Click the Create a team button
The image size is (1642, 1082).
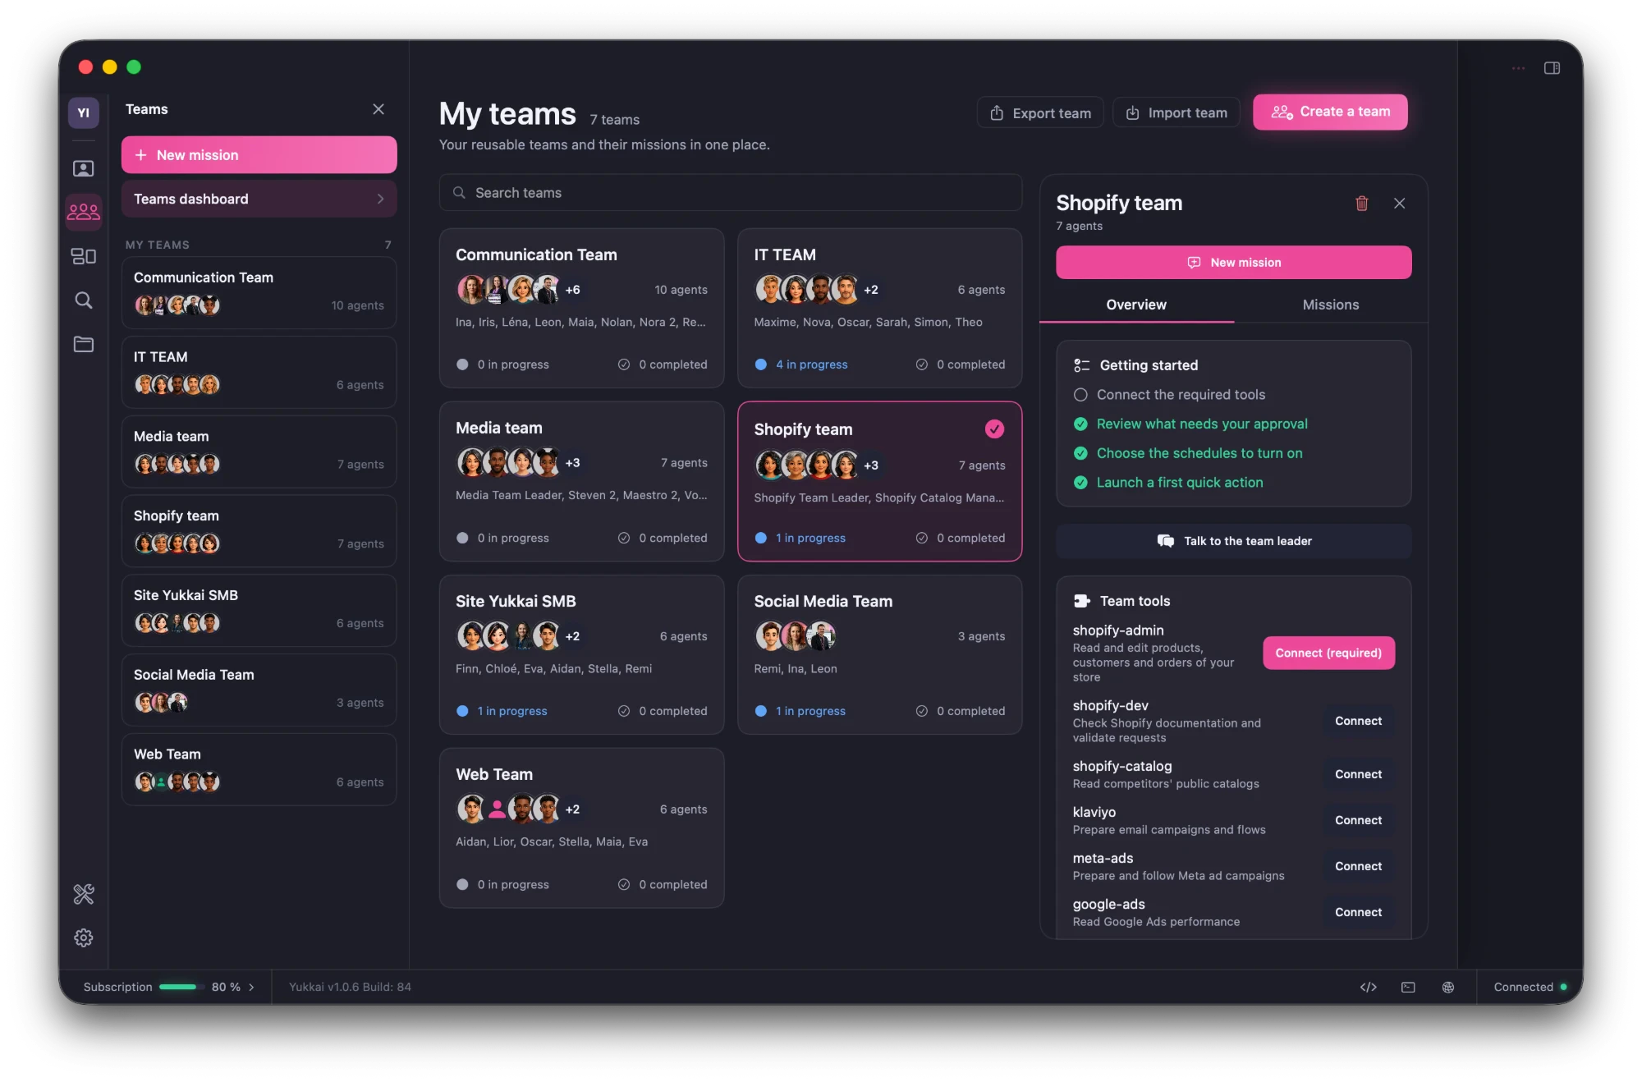pos(1330,112)
